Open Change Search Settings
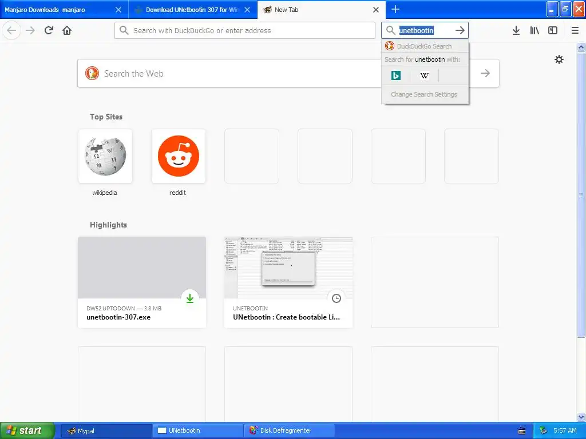586x439 pixels. click(424, 94)
